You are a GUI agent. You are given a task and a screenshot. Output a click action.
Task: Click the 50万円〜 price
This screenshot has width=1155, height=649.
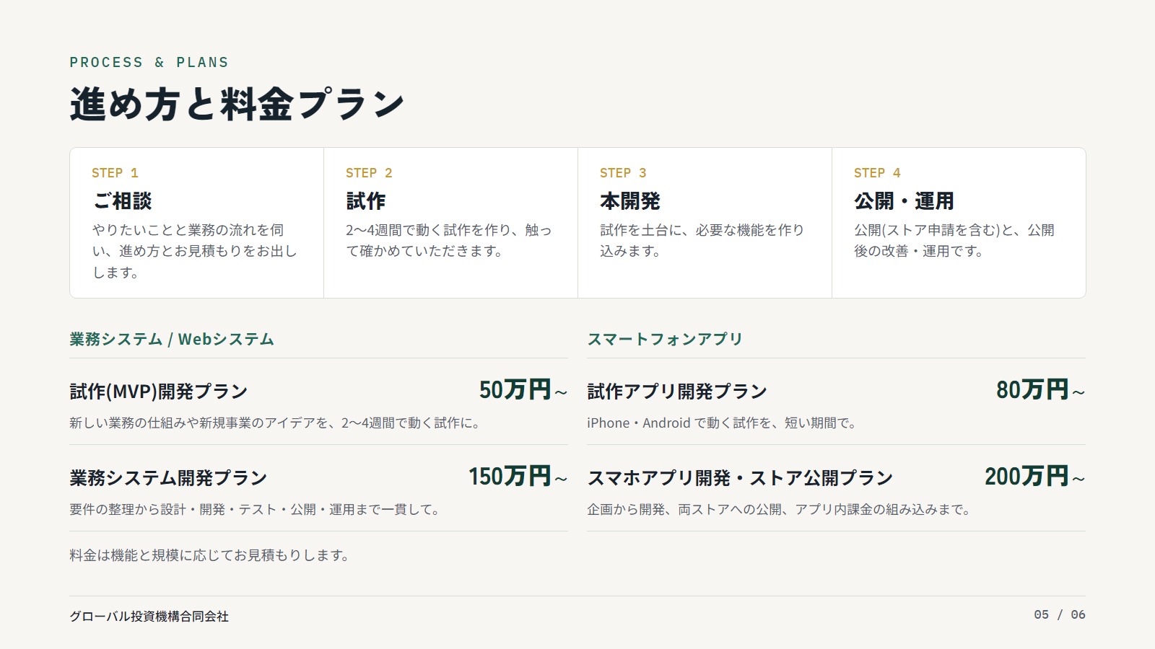[x=523, y=390]
